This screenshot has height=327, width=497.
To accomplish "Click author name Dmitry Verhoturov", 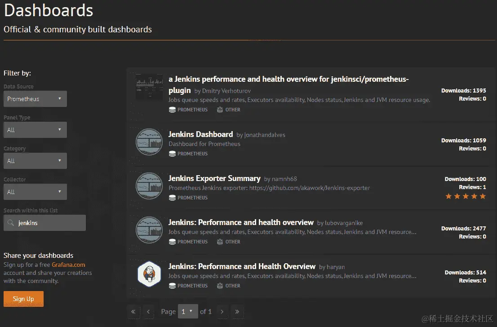I will tap(226, 91).
